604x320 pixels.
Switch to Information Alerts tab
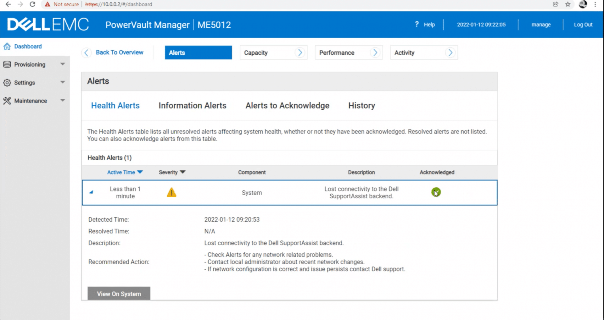click(193, 106)
